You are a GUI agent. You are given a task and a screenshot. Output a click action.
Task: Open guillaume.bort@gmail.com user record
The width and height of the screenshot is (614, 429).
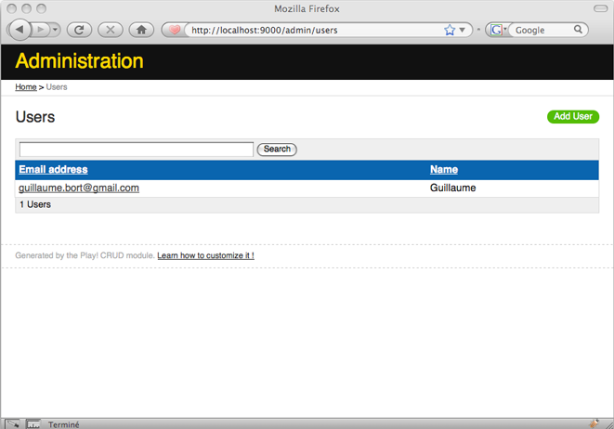click(79, 188)
